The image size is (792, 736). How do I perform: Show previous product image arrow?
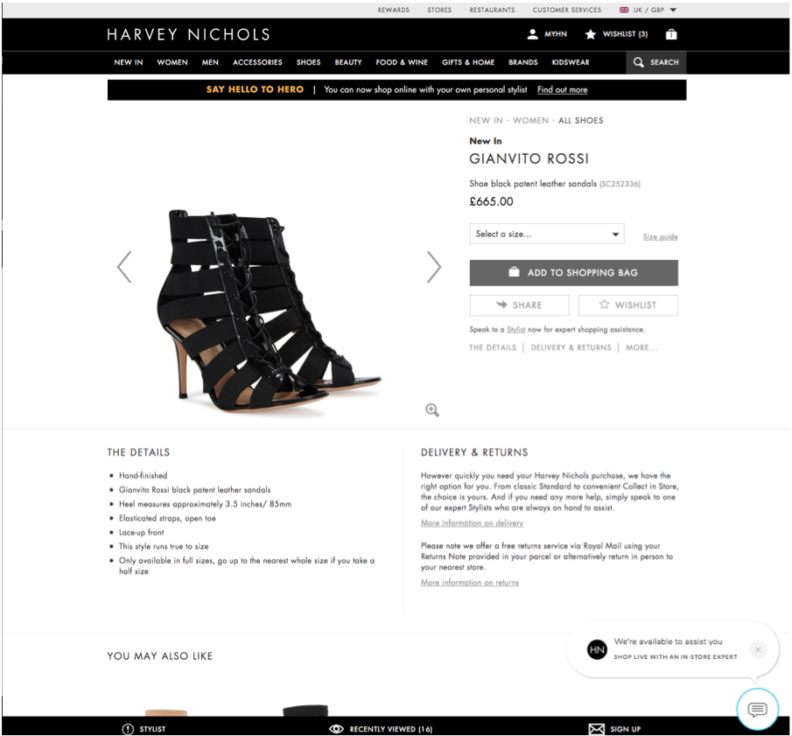click(x=124, y=267)
